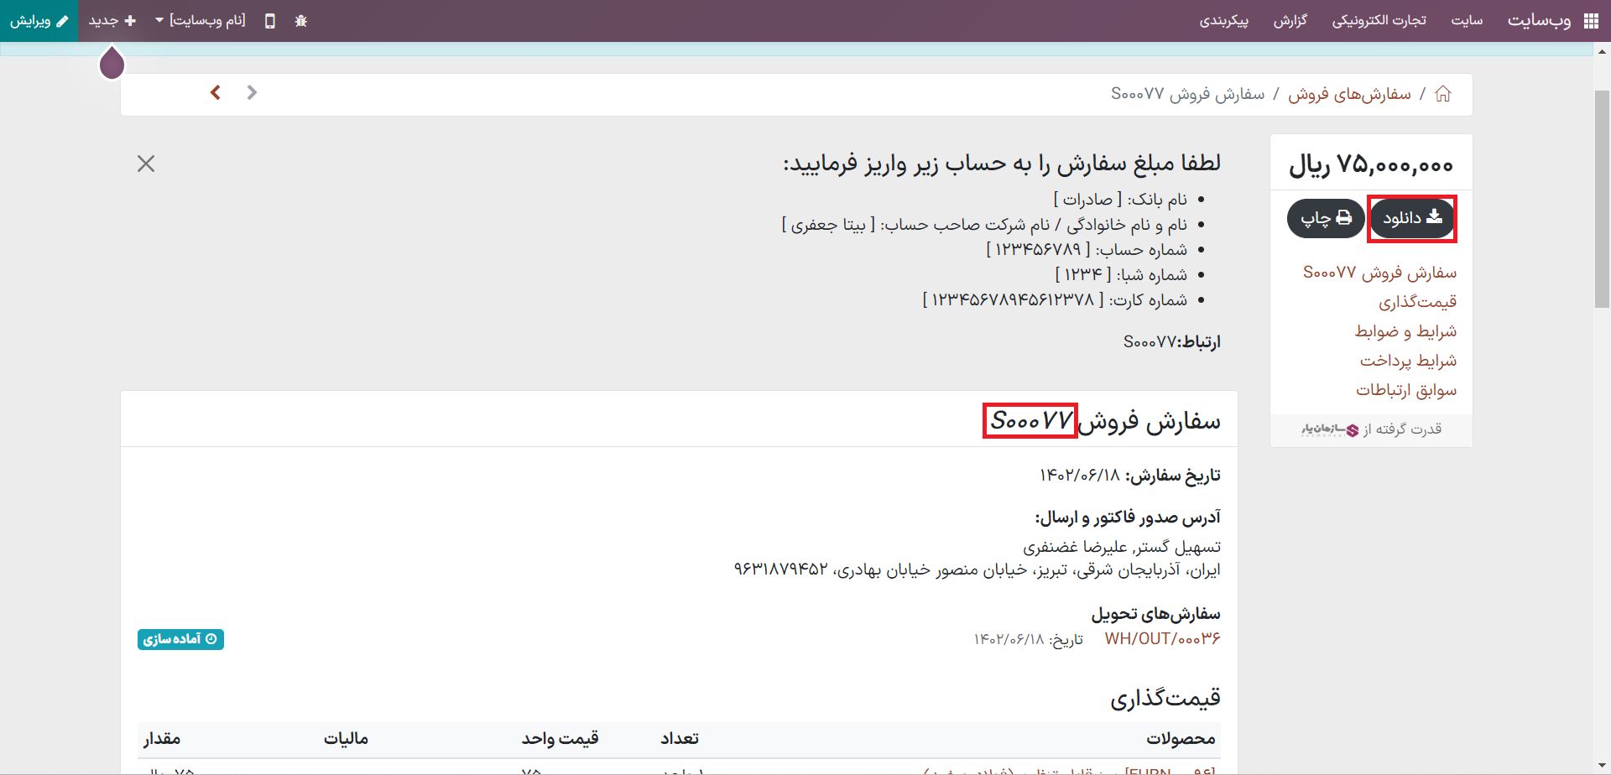
Task: Open delivery order WH/OUT/00036 link
Action: 1162,639
